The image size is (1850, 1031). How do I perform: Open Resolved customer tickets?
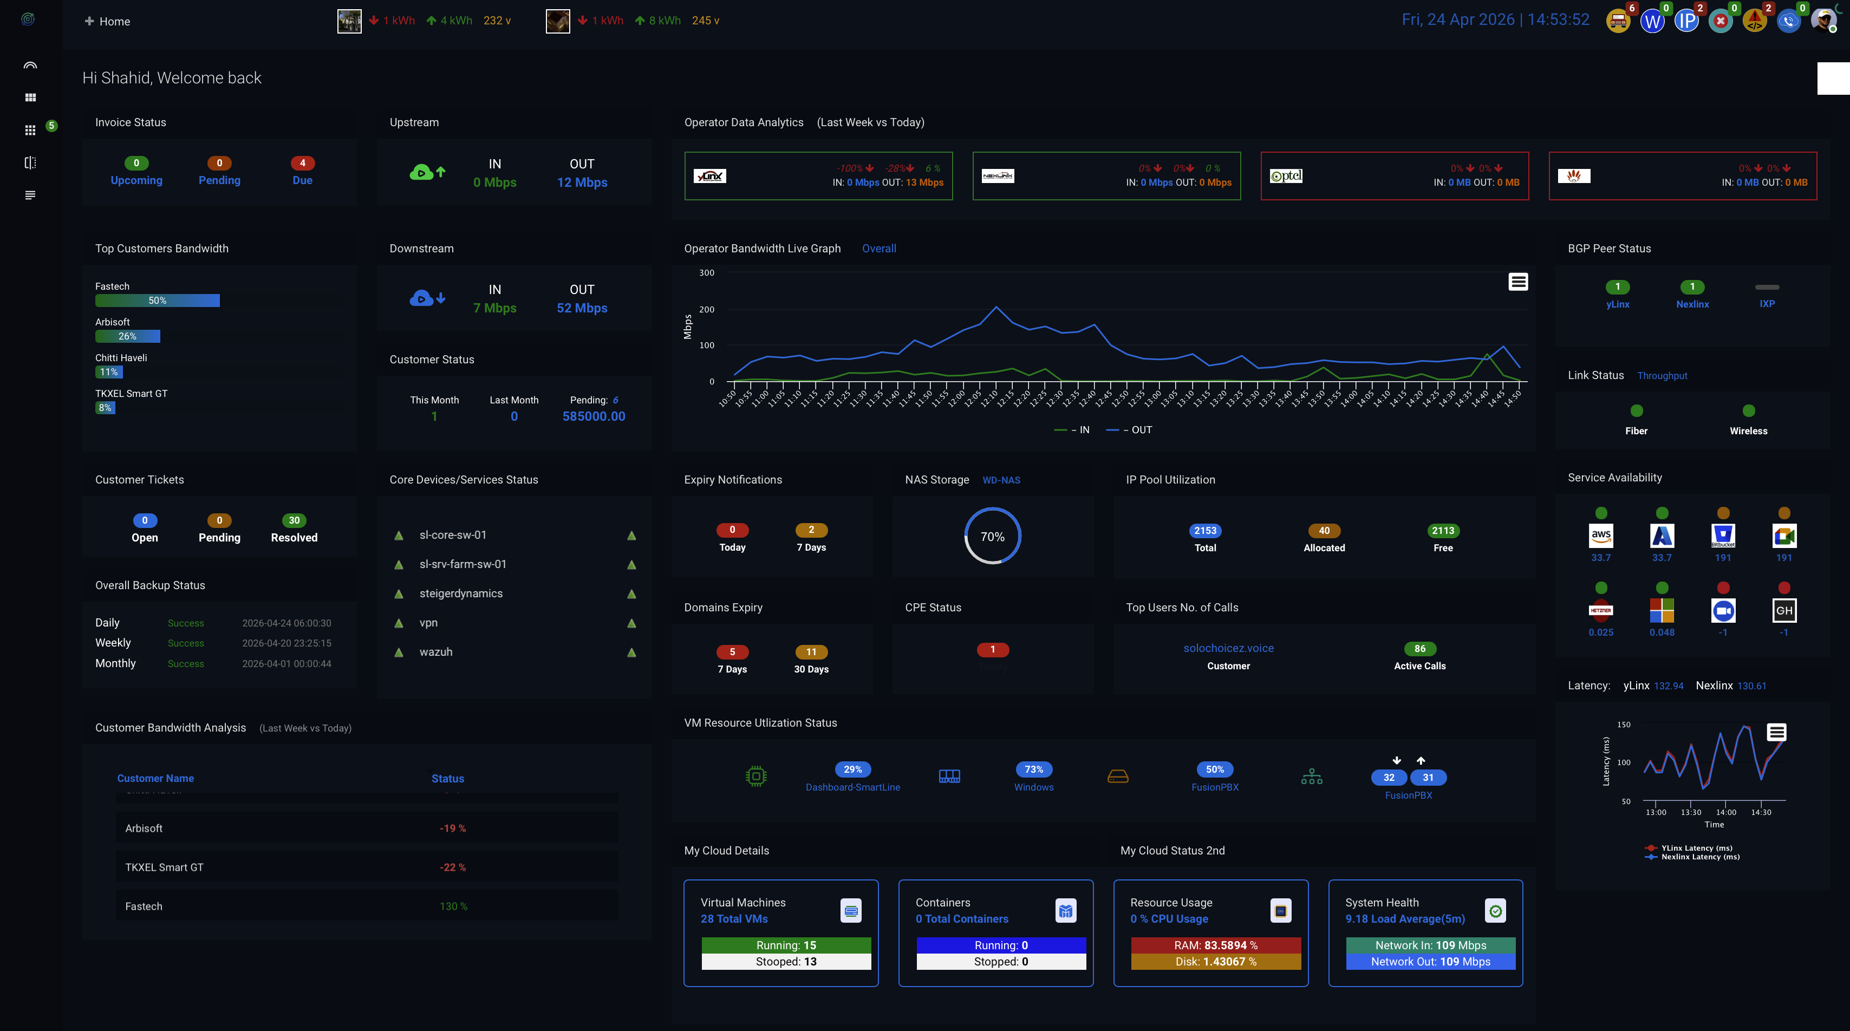[x=294, y=530]
